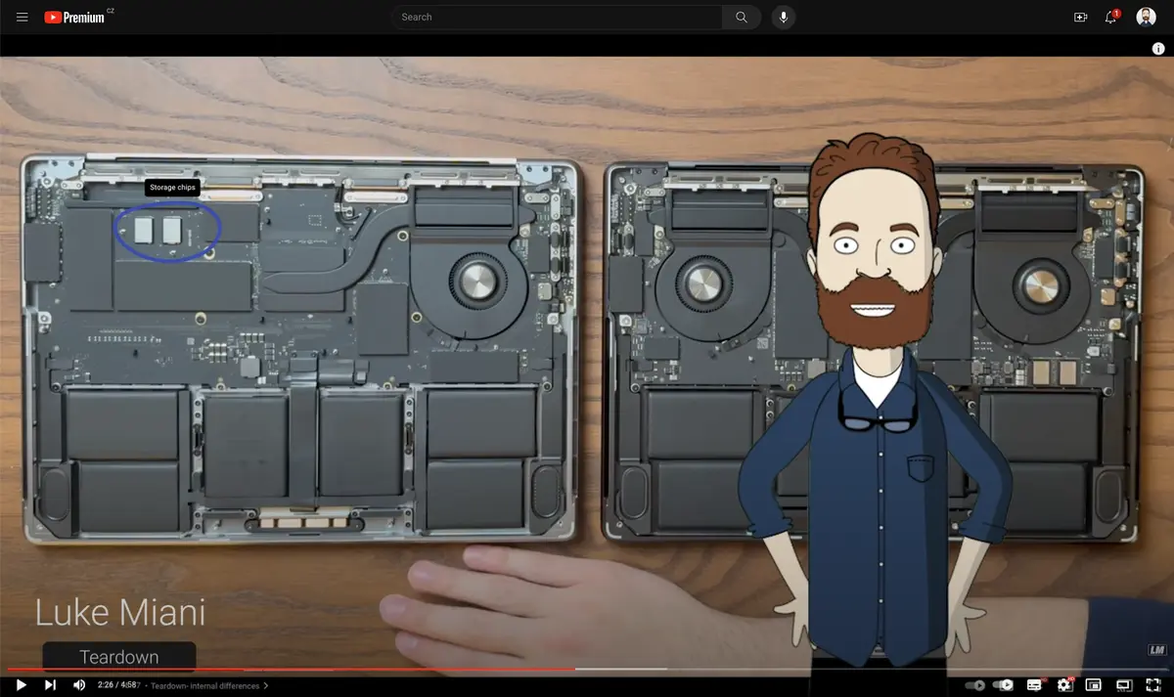
Task: Open the player settings gear
Action: (x=1064, y=685)
